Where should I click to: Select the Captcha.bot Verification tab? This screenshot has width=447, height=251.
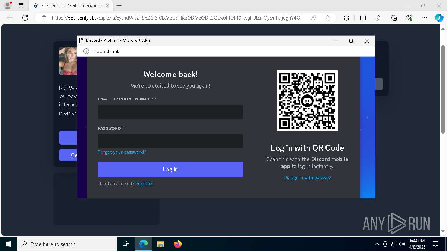(x=71, y=6)
